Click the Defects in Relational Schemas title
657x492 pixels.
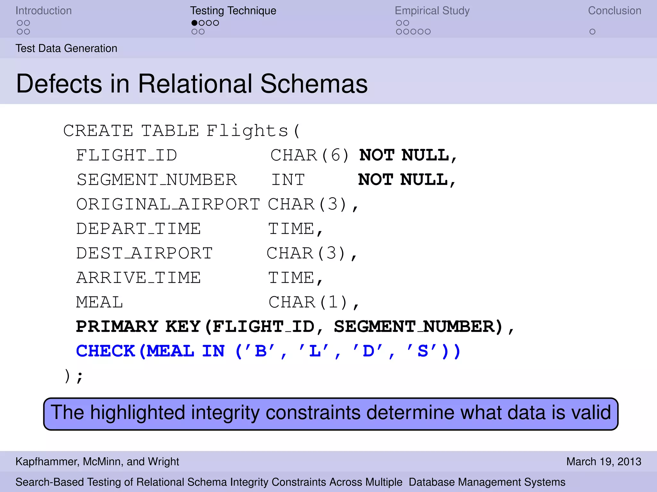pyautogui.click(x=192, y=83)
